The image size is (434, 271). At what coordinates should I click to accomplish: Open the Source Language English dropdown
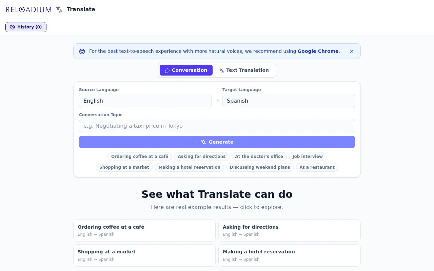point(145,101)
